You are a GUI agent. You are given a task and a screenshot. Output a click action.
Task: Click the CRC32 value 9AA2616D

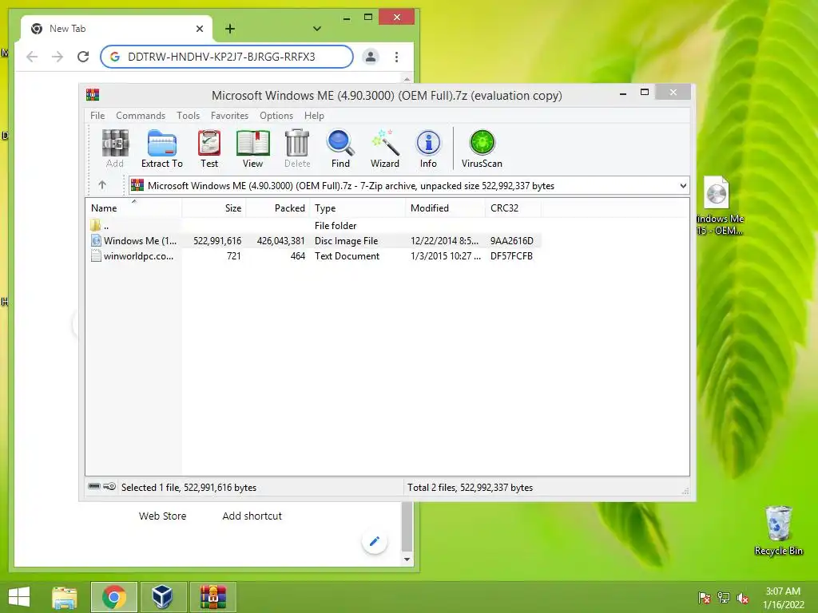(512, 241)
